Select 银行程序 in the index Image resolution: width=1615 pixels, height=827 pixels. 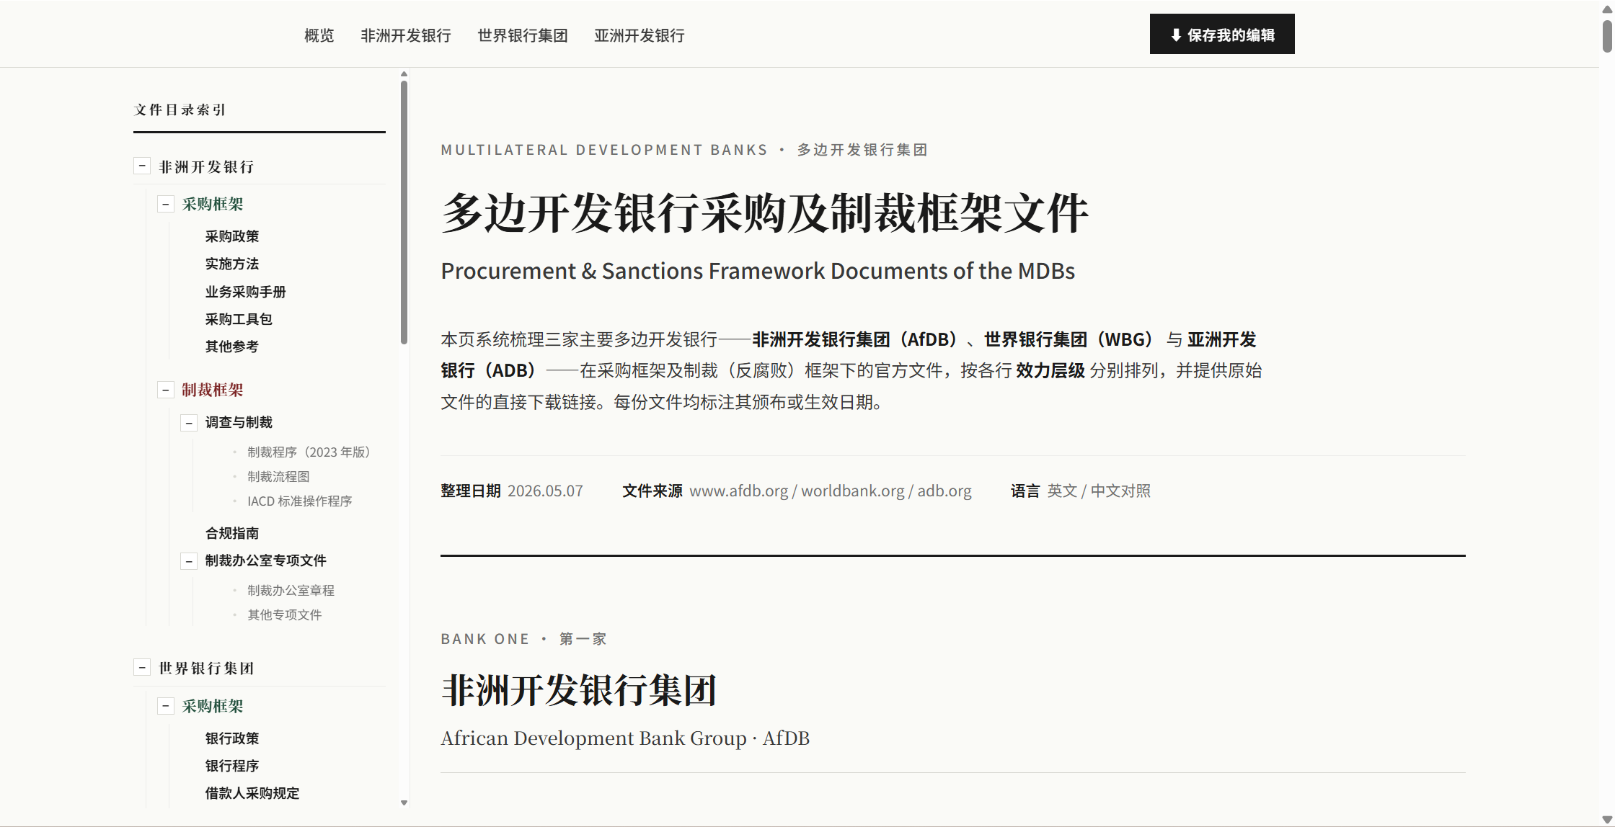click(232, 766)
